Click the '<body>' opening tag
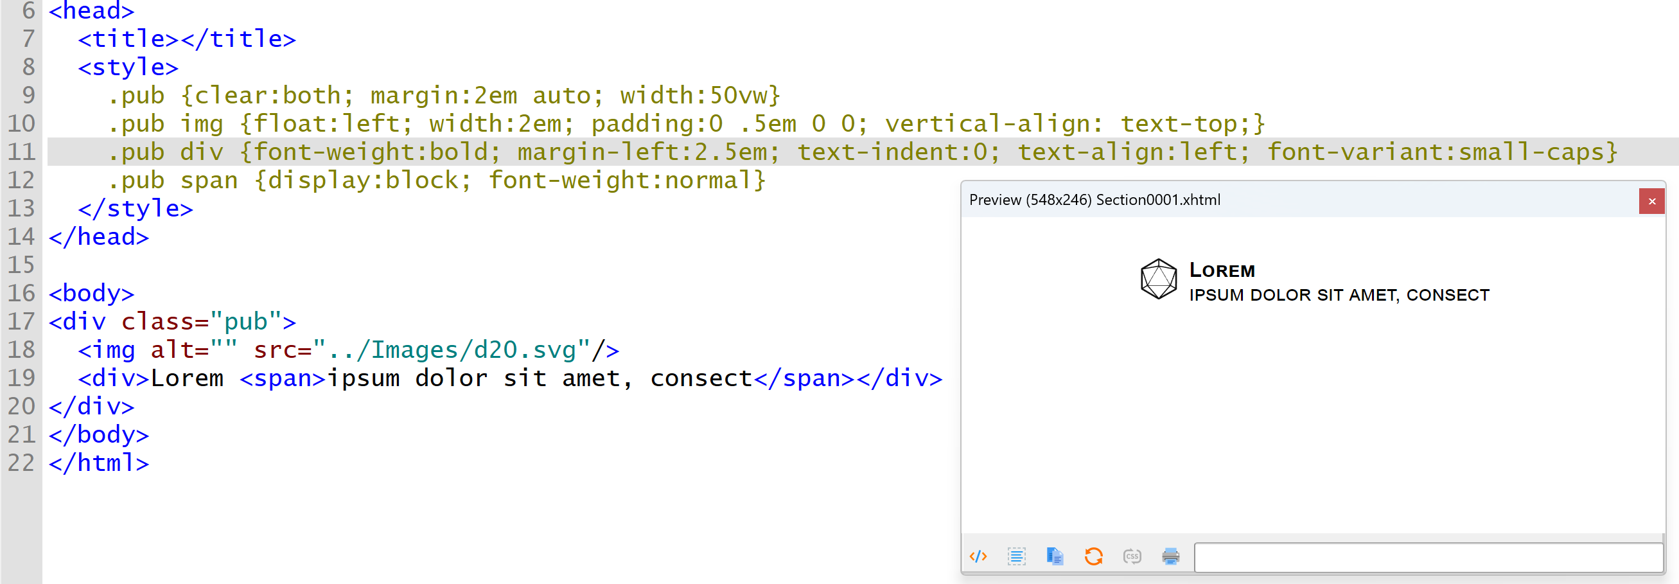Viewport: 1679px width, 584px height. click(x=92, y=294)
